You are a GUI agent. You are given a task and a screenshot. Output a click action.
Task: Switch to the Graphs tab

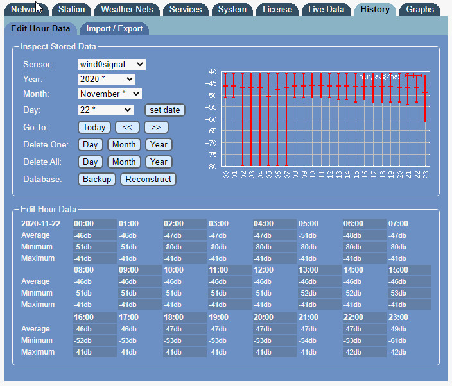pyautogui.click(x=420, y=10)
